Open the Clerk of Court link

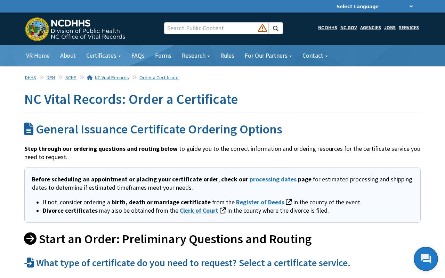(199, 211)
